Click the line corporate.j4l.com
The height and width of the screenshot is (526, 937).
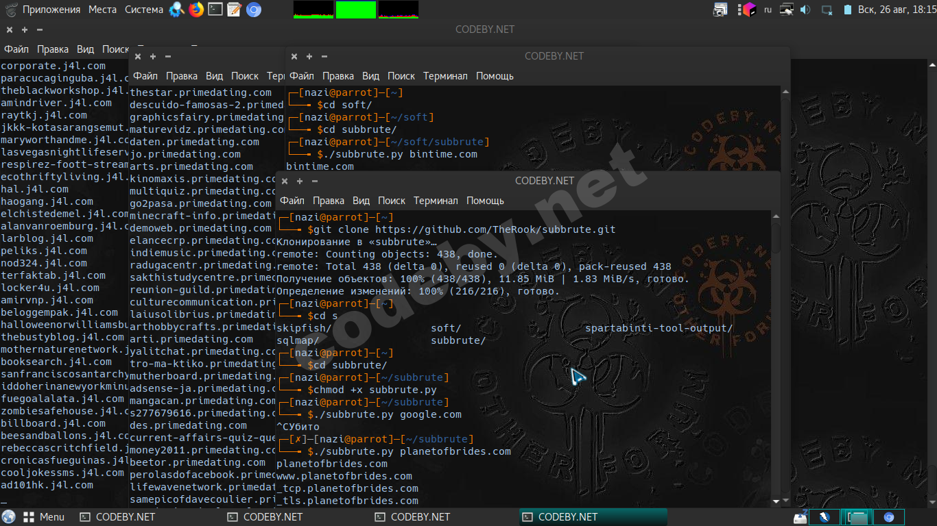click(x=54, y=66)
